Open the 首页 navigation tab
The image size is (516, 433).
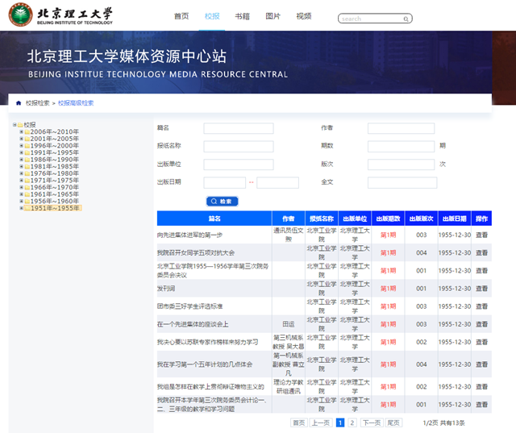click(x=181, y=16)
